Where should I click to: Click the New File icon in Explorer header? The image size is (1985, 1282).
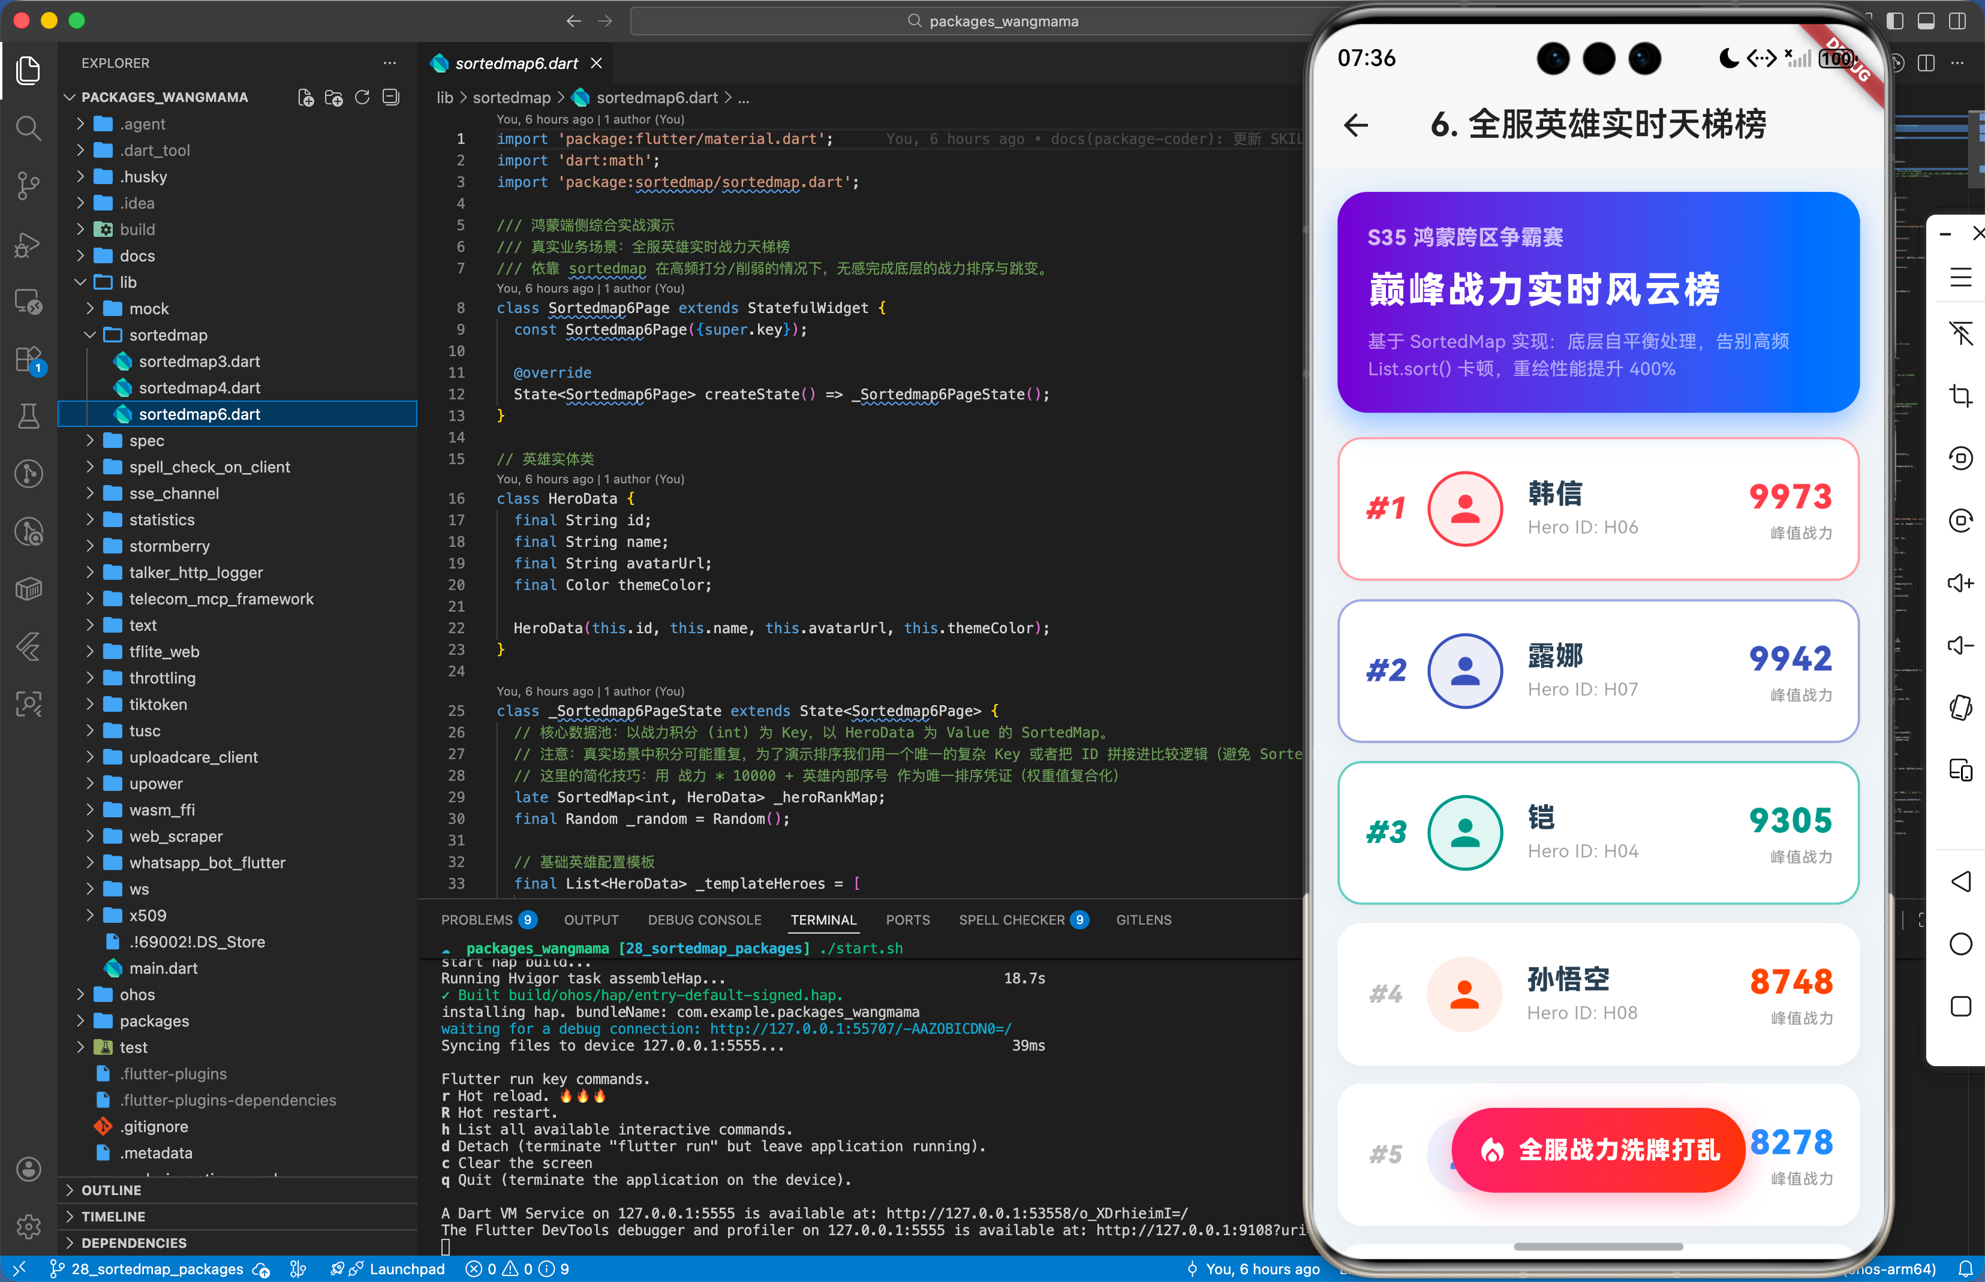(306, 97)
